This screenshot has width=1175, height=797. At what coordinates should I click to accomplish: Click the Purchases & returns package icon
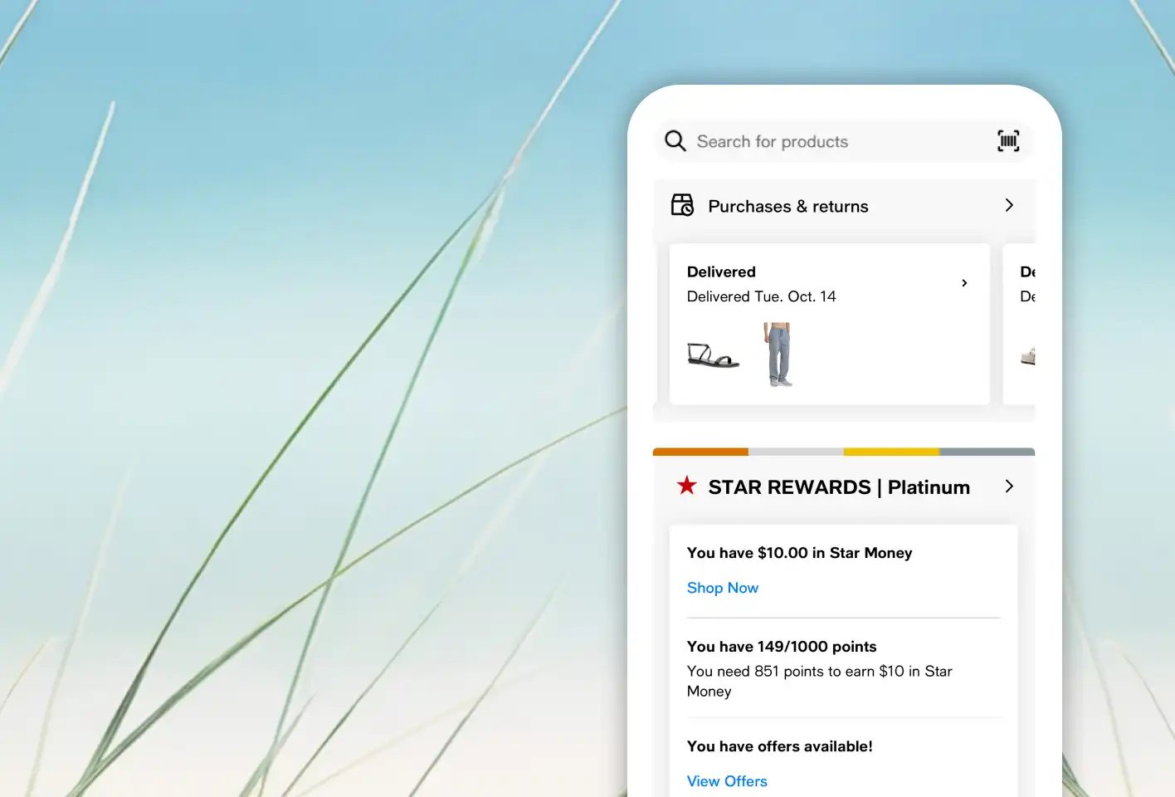coord(682,205)
